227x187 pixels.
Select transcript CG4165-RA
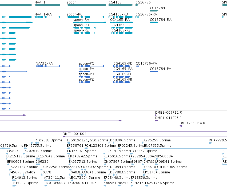(122, 22)
